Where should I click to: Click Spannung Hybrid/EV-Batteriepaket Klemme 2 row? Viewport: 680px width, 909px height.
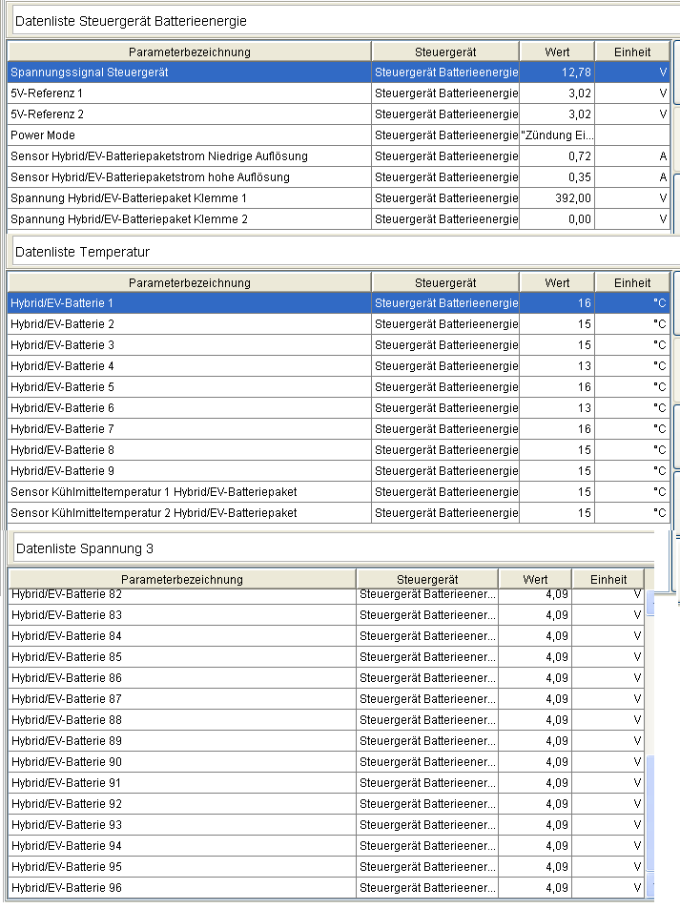pos(189,219)
